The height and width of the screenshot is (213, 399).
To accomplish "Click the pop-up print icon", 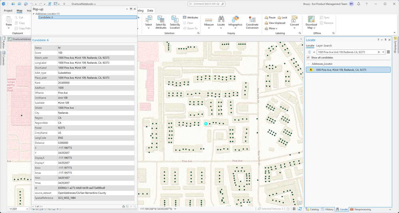I will click(124, 206).
